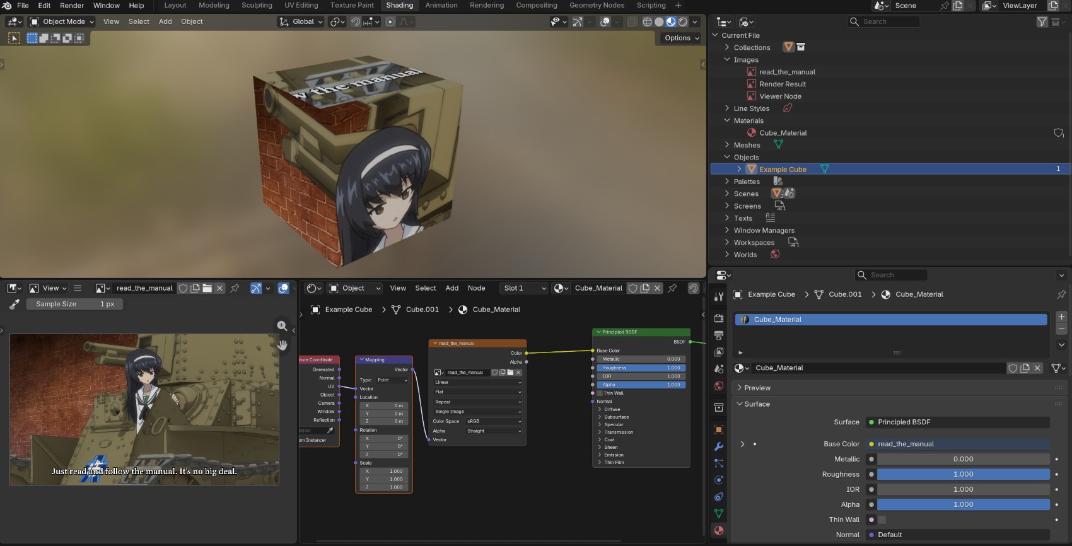Toggle viewport overlays button
Screen dimensions: 1072x546
coord(605,21)
